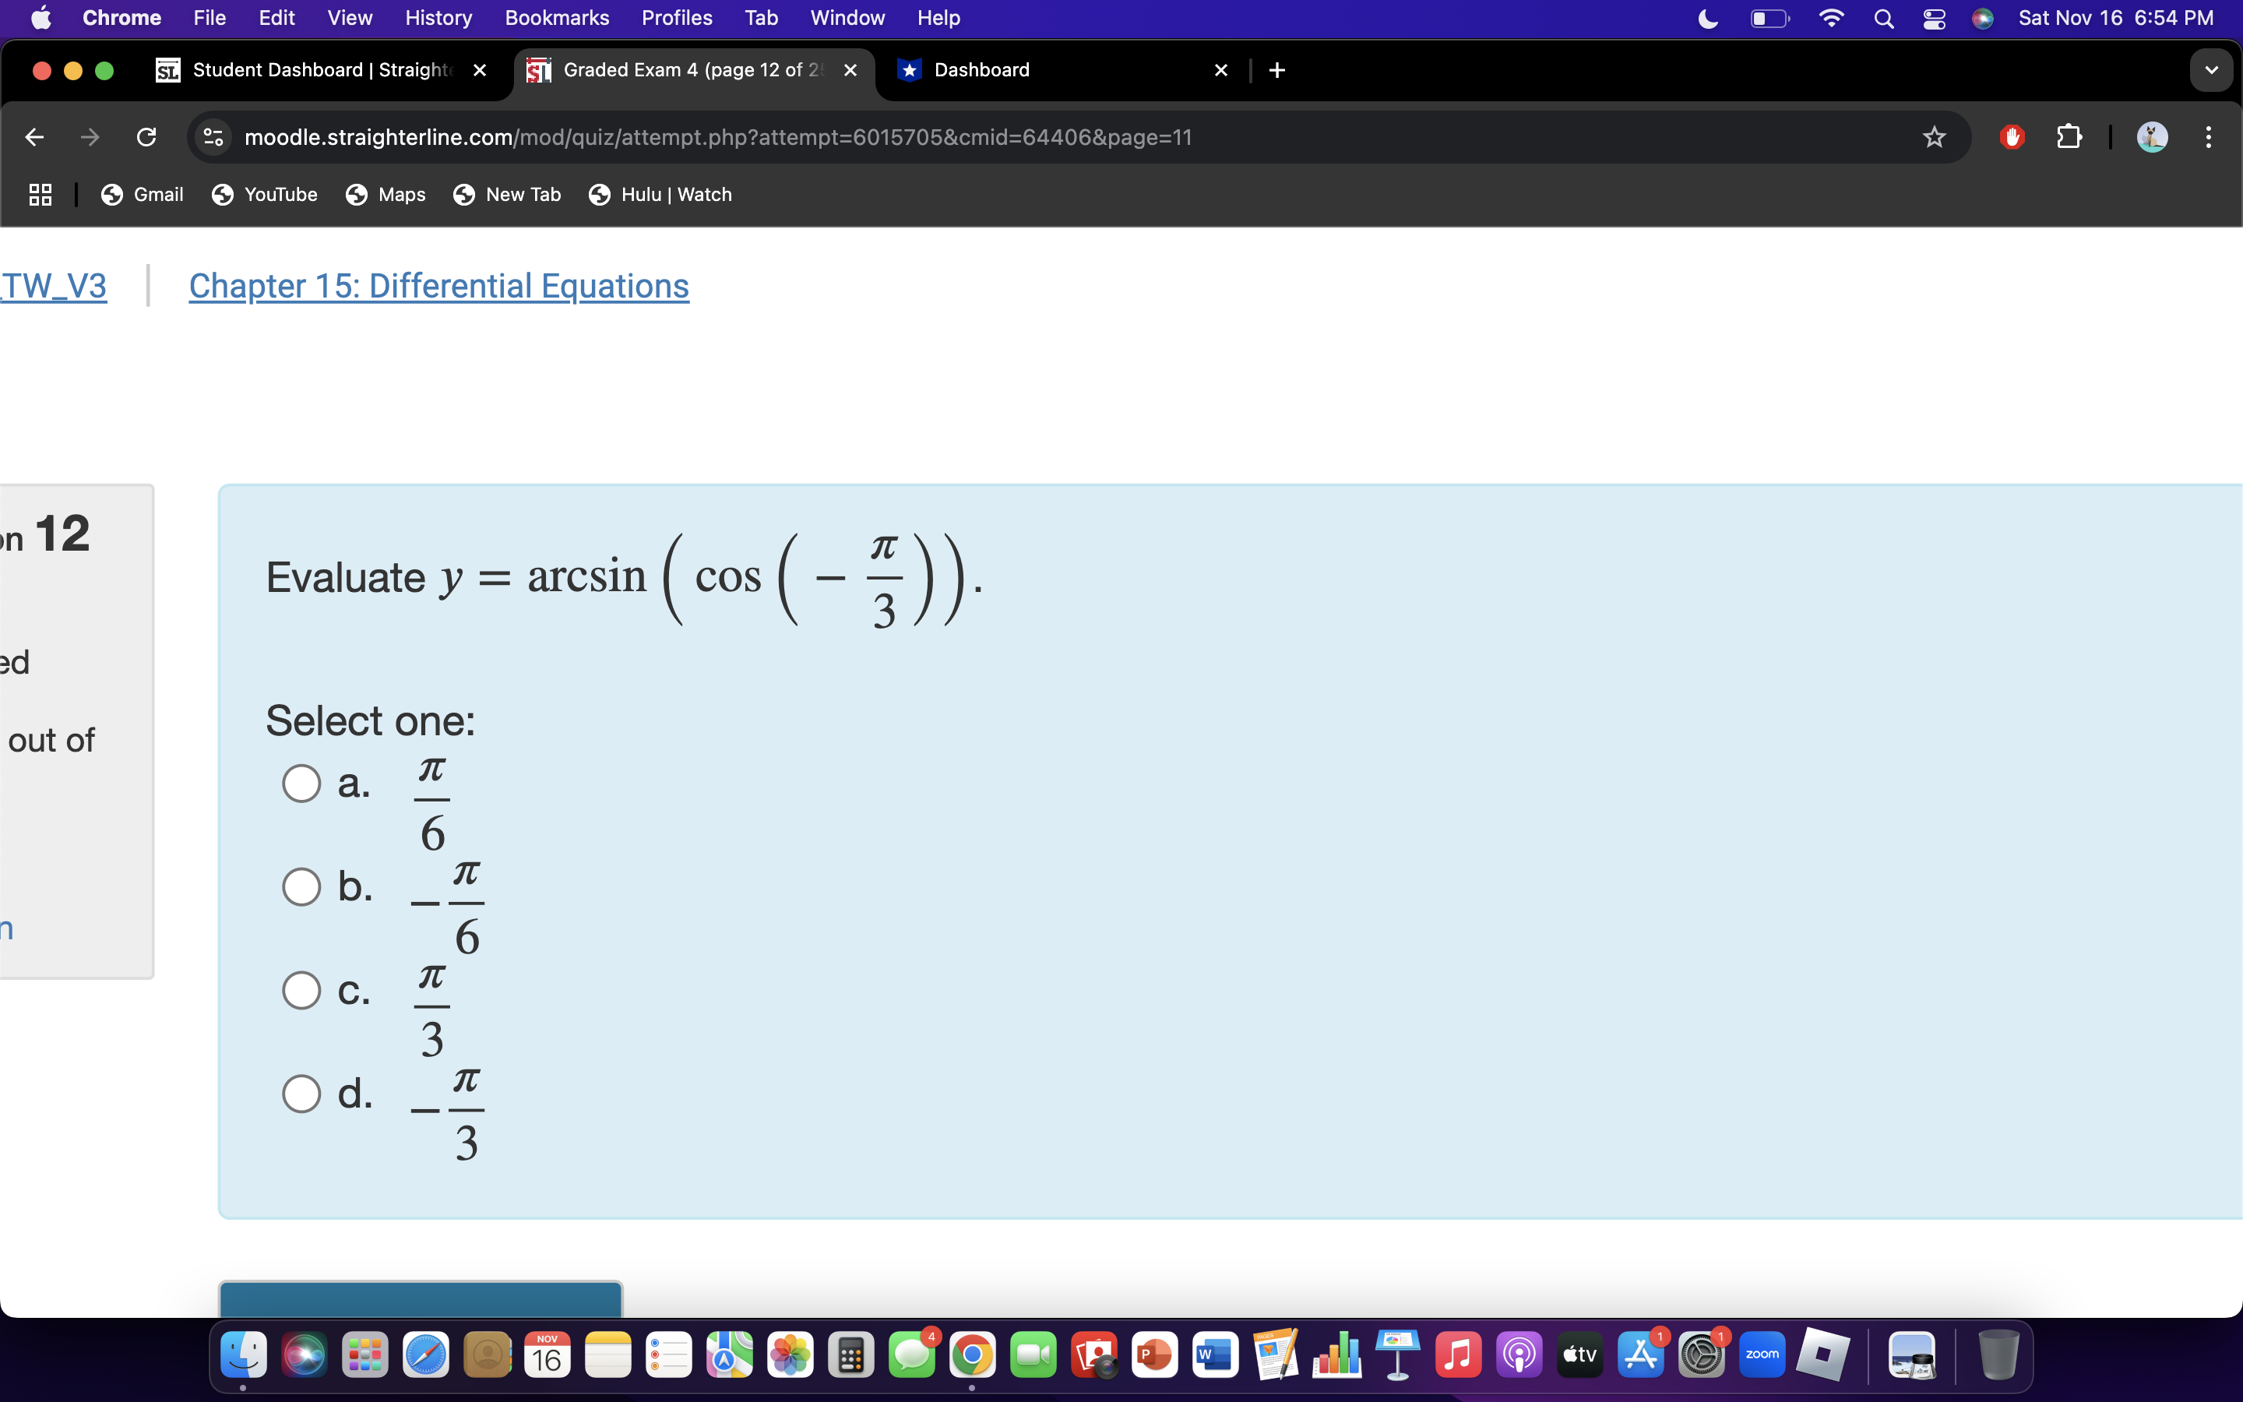This screenshot has width=2243, height=1402.
Task: Expand the tab search dropdown arrow
Action: [x=2210, y=70]
